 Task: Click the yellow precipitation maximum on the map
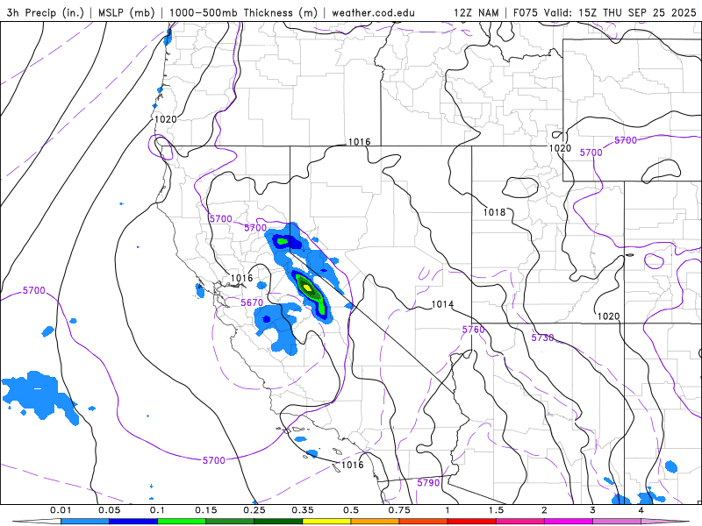coord(307,287)
